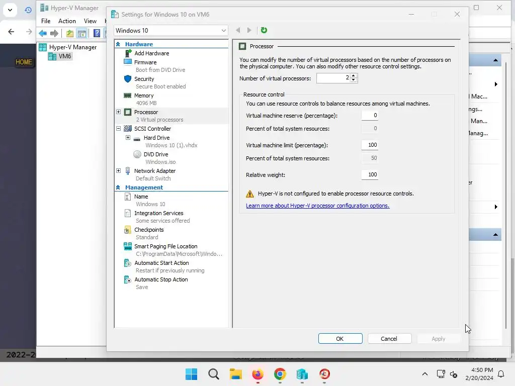Expand the Processor tree node

pyautogui.click(x=119, y=112)
